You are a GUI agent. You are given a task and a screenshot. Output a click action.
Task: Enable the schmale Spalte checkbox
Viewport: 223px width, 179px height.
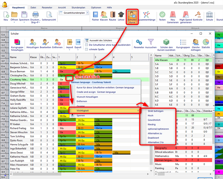point(86,49)
